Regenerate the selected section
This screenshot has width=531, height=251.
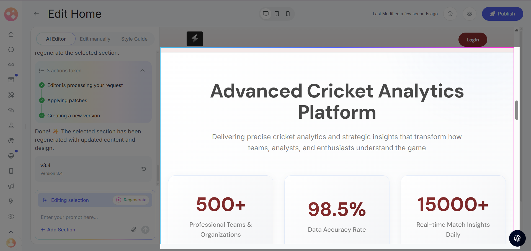(x=131, y=200)
